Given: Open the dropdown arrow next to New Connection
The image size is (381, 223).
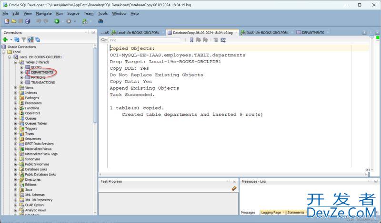Looking at the screenshot, I should [x=11, y=40].
